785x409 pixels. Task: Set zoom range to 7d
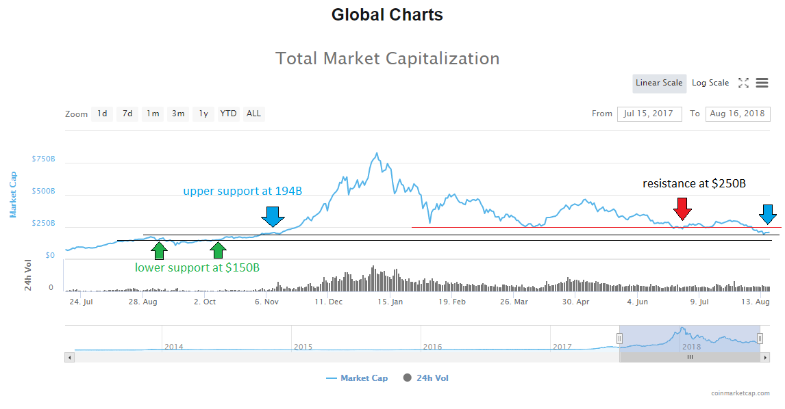(127, 114)
